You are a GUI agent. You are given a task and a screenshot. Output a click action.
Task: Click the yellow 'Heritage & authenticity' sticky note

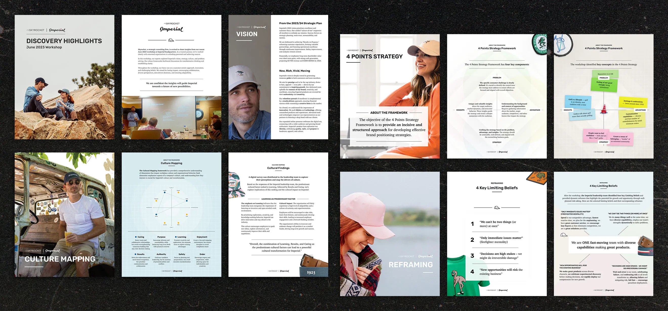click(633, 102)
